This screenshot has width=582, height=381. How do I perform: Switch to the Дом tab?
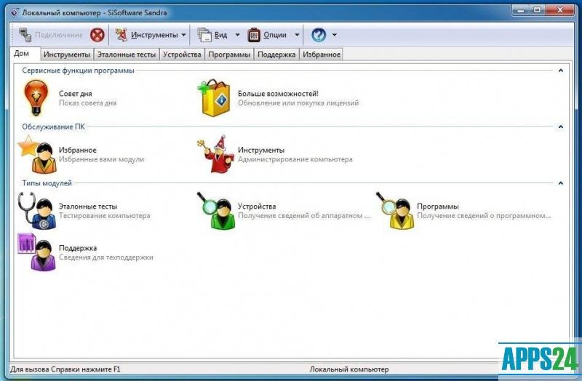click(x=25, y=53)
